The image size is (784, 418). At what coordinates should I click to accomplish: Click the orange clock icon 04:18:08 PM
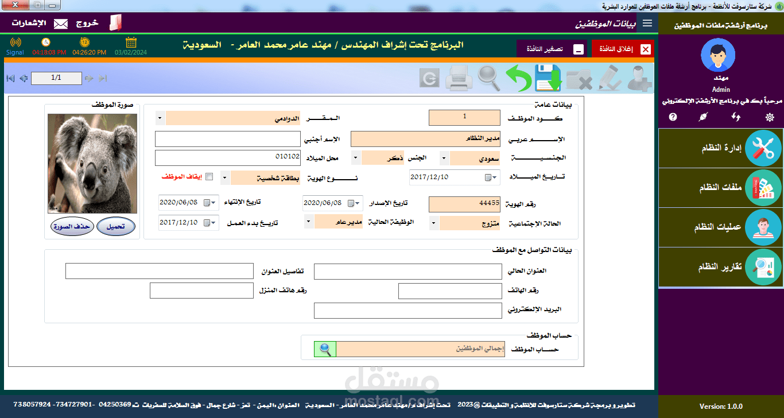pyautogui.click(x=46, y=42)
